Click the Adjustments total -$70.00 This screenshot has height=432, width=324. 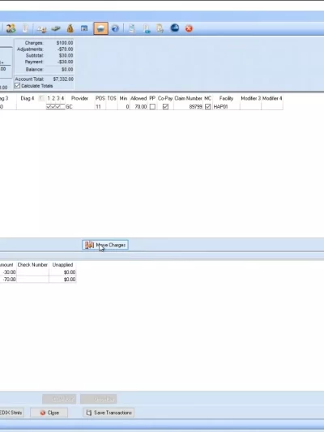[x=66, y=49]
